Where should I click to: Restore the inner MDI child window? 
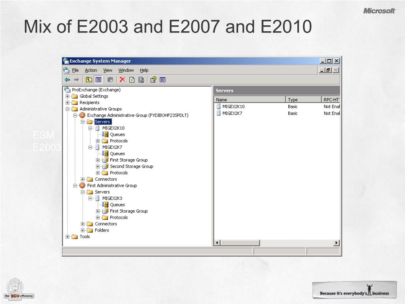329,70
